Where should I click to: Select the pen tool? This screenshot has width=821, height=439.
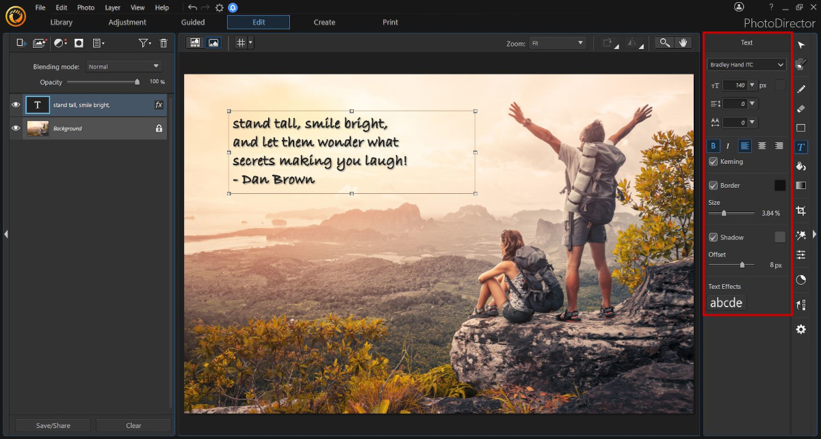point(801,89)
